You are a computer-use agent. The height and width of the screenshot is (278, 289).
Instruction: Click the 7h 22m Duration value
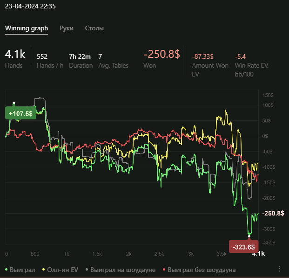(80, 56)
